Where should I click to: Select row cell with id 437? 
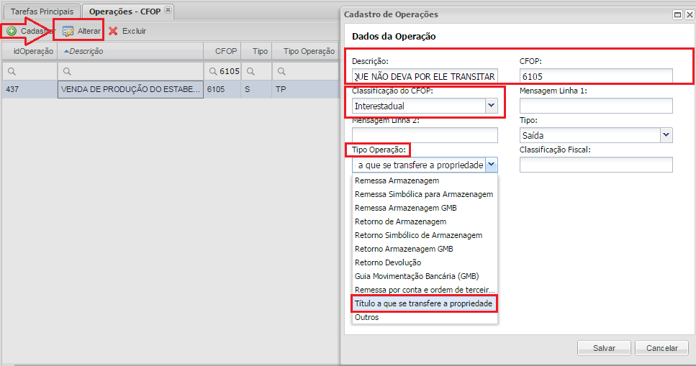pos(30,89)
